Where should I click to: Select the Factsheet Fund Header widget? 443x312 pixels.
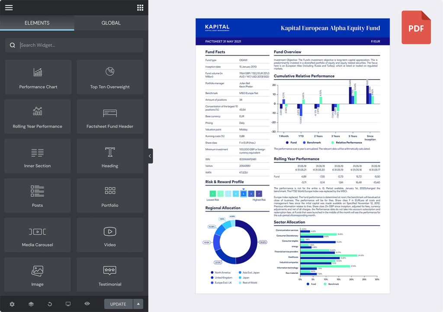[110, 117]
